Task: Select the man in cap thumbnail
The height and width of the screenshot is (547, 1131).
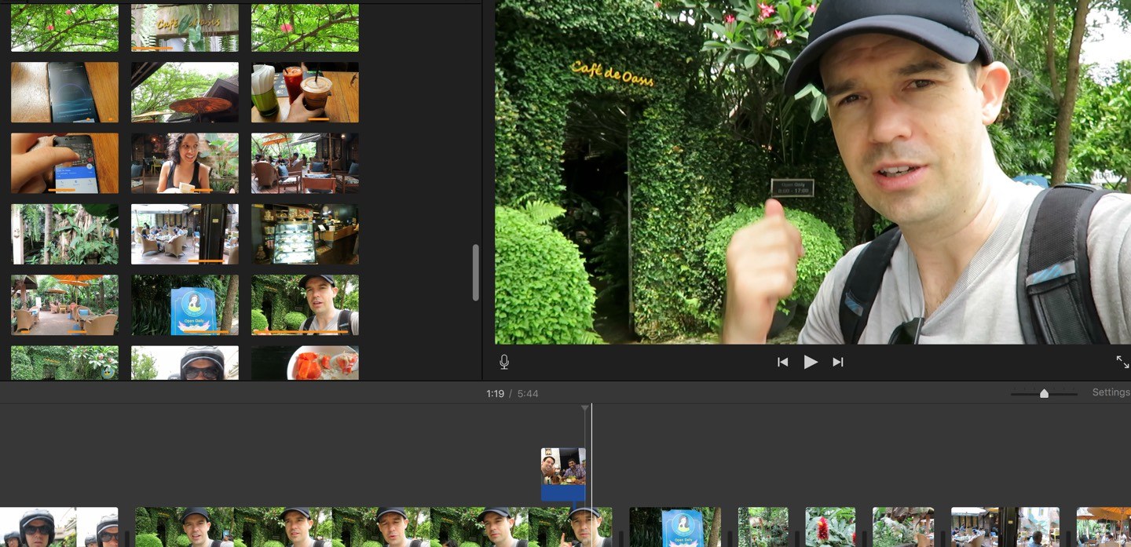Action: (x=305, y=304)
